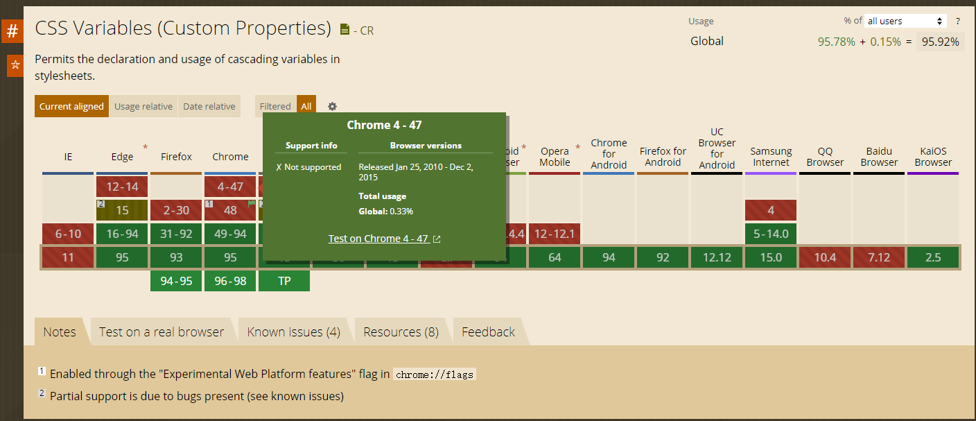Image resolution: width=976 pixels, height=421 pixels.
Task: Click the Firefox column header
Action: pyautogui.click(x=176, y=157)
